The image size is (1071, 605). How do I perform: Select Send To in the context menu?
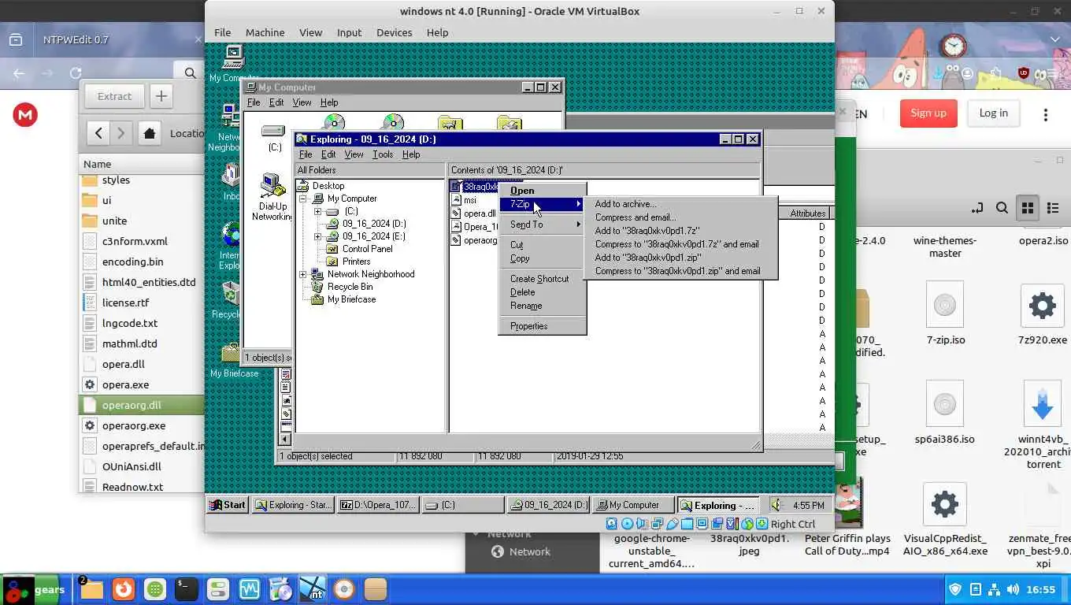(x=542, y=225)
